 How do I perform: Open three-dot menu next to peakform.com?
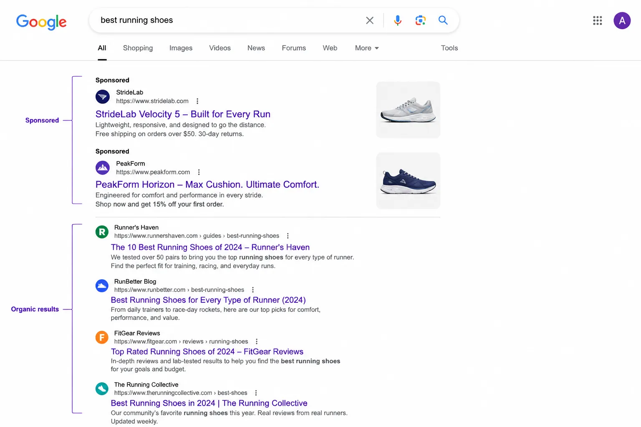(x=199, y=172)
